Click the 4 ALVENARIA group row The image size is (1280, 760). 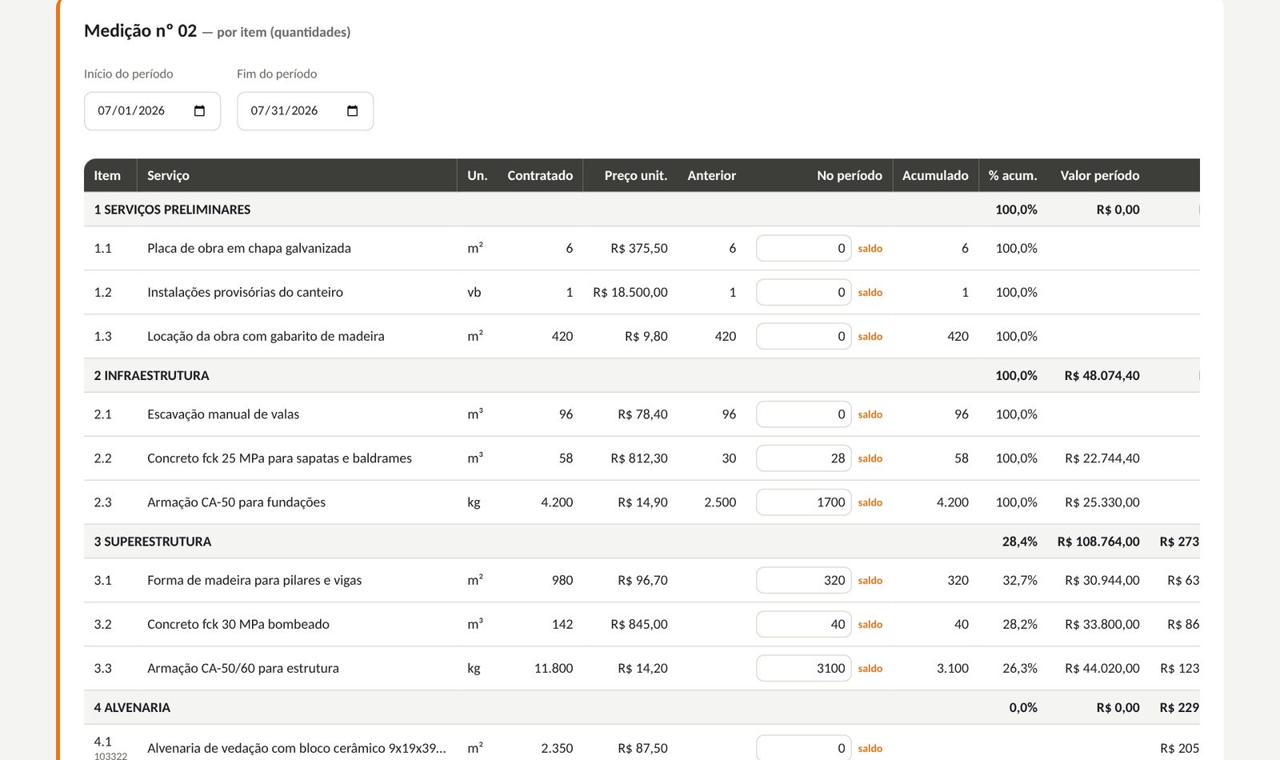pyautogui.click(x=642, y=707)
